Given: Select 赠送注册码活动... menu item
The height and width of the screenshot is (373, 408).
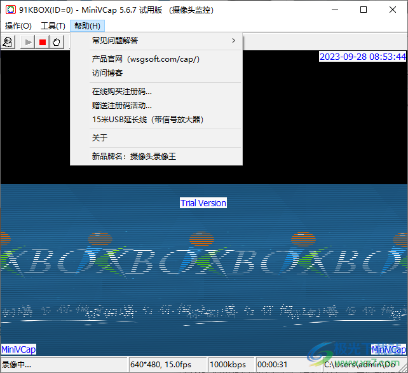Looking at the screenshot, I should click(156, 106).
